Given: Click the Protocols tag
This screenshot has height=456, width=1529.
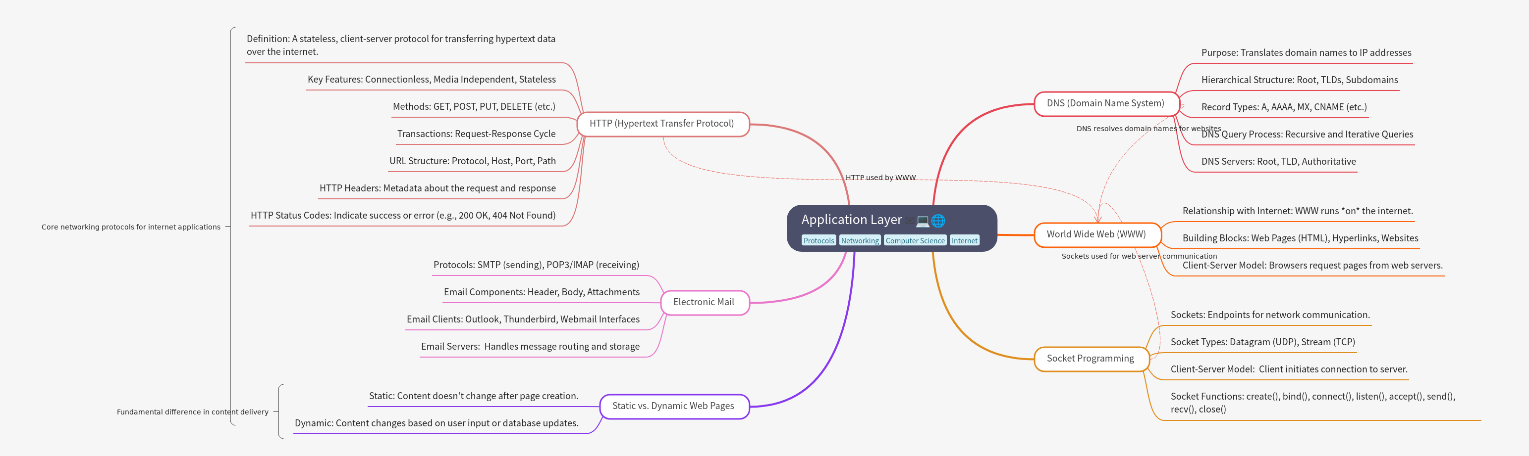Looking at the screenshot, I should pos(819,240).
